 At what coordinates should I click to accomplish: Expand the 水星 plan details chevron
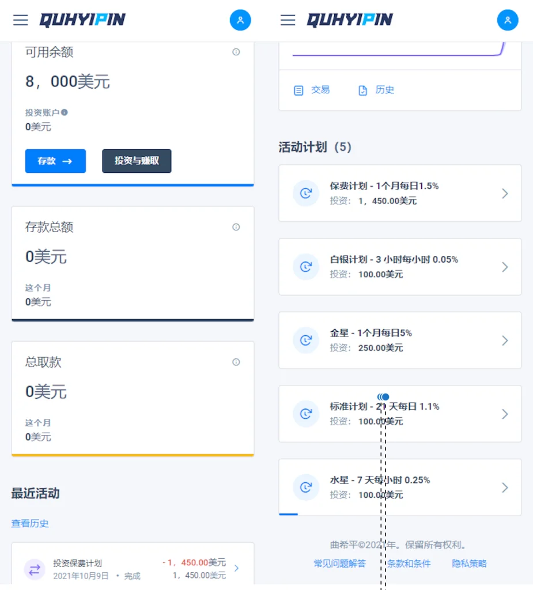(505, 487)
